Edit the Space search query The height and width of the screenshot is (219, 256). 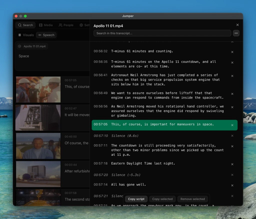[24, 56]
